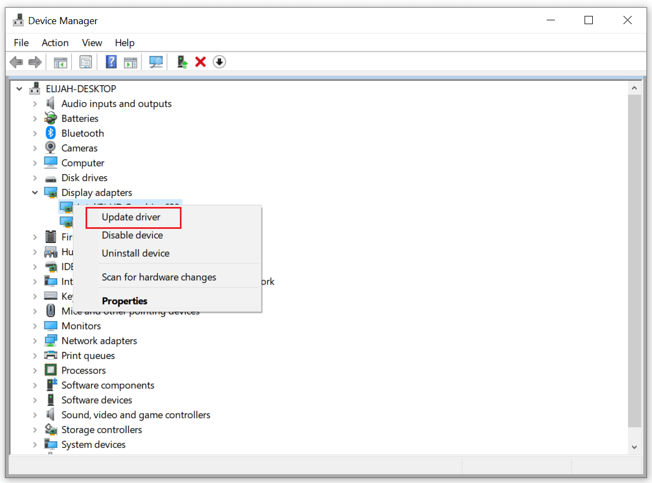Open the blue Help question mark icon

coord(111,62)
